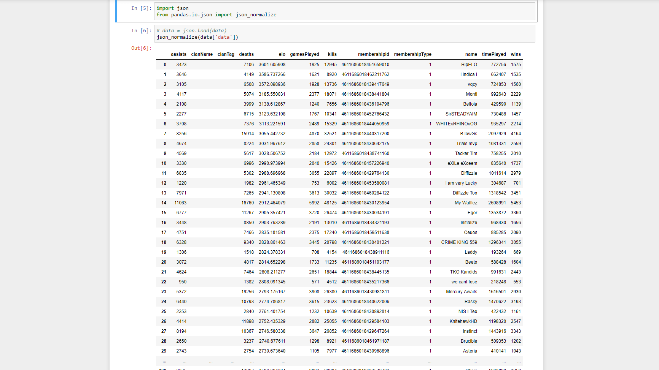Click the clanTag column header
659x370 pixels.
point(226,54)
